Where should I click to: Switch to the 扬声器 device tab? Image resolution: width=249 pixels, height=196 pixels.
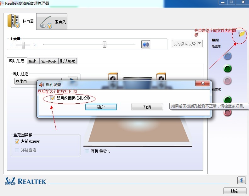[20, 21]
